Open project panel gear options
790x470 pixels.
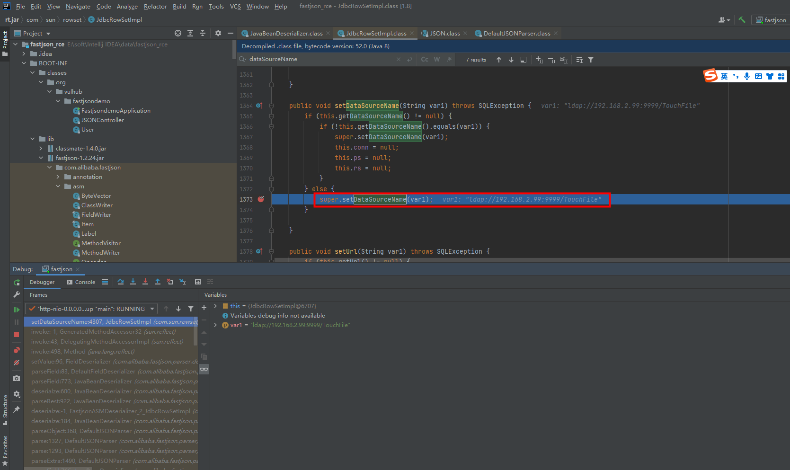click(x=218, y=33)
